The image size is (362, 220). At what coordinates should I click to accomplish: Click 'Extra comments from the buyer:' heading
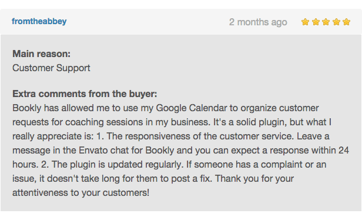tap(85, 94)
